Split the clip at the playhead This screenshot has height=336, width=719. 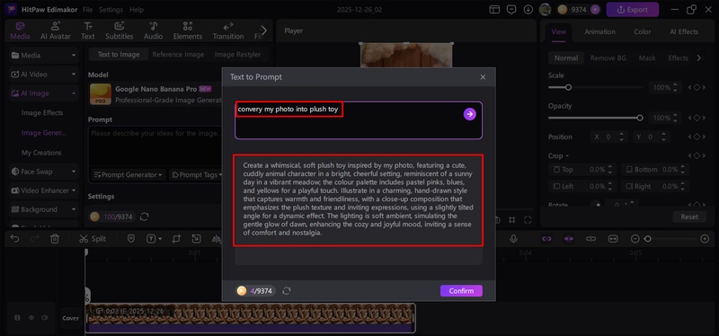coord(93,239)
